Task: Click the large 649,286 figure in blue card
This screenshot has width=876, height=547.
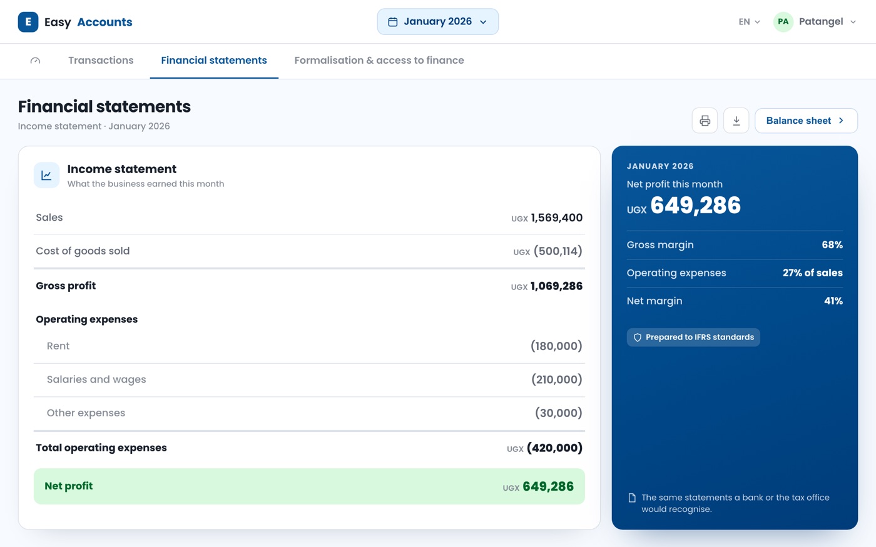Action: pyautogui.click(x=696, y=206)
